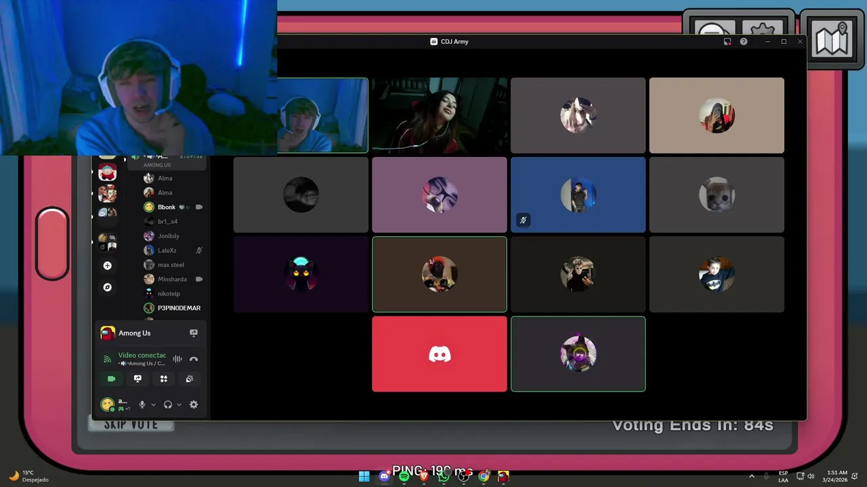Toggle Discord camera button
867x487 pixels.
pos(111,379)
